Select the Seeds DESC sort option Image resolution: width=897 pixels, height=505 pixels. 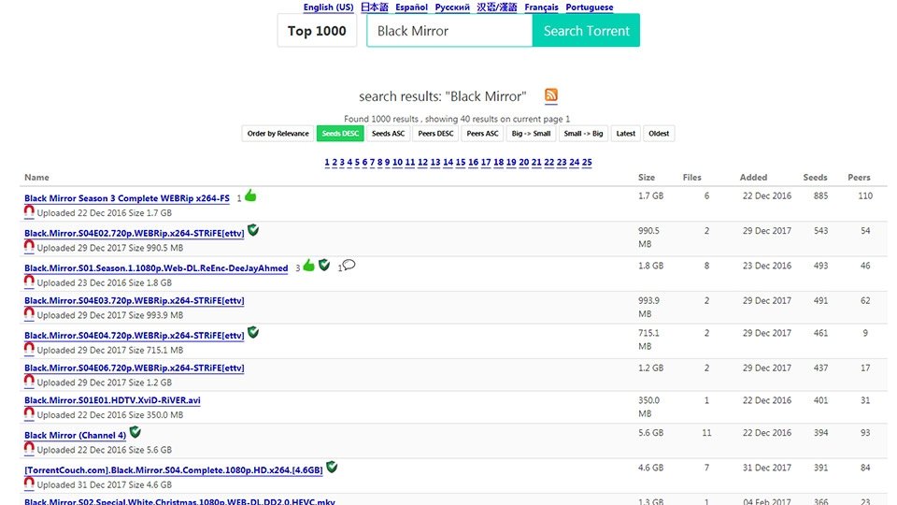[340, 134]
